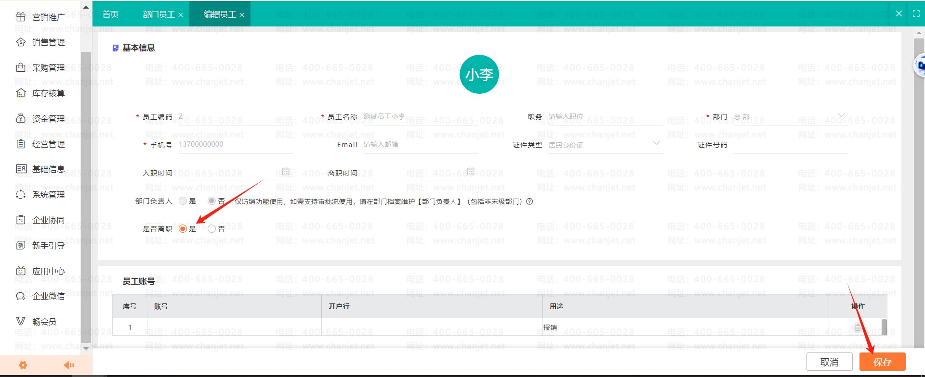Viewport: 925px width, 377px height.
Task: Click the orange settings gear icon
Action: (23, 365)
